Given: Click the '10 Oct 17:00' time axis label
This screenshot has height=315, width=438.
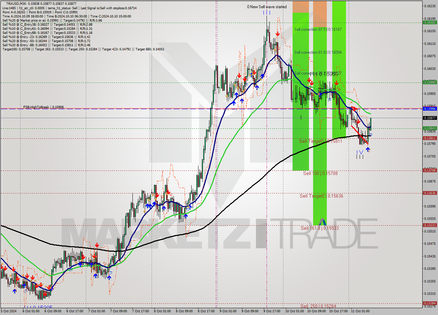Looking at the screenshot, I should pos(338,311).
